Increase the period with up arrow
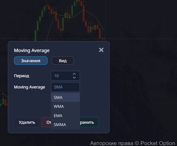 click(x=74, y=74)
